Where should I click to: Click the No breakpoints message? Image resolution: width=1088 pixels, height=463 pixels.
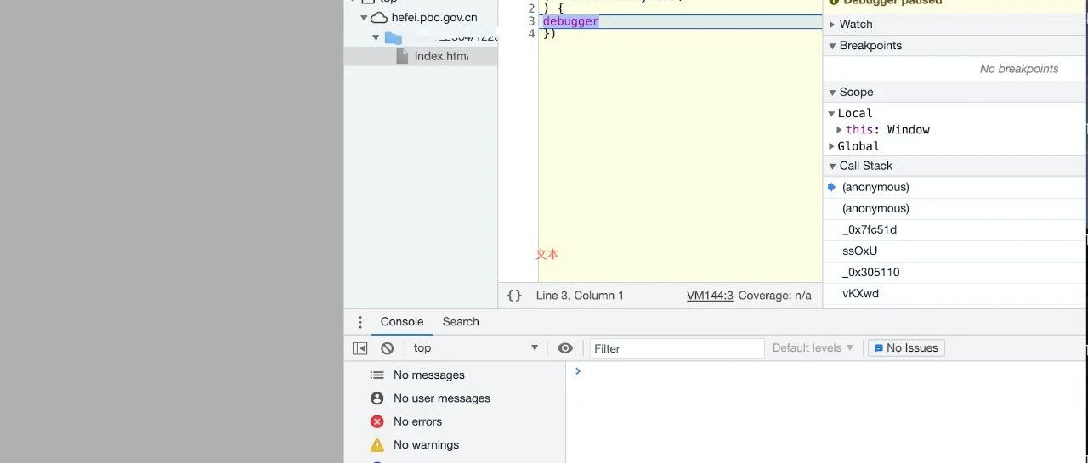[1019, 69]
